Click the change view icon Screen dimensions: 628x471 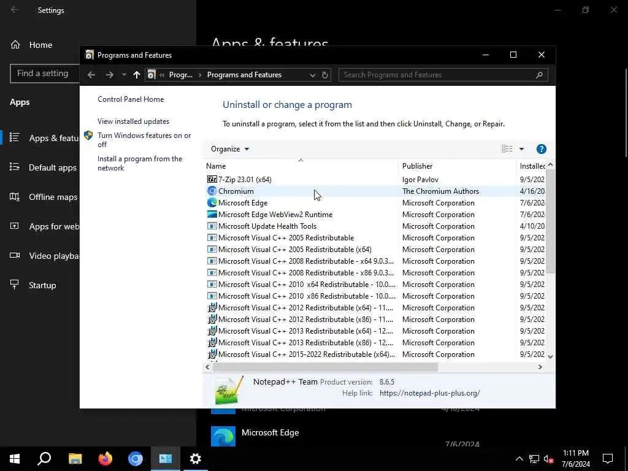[507, 149]
